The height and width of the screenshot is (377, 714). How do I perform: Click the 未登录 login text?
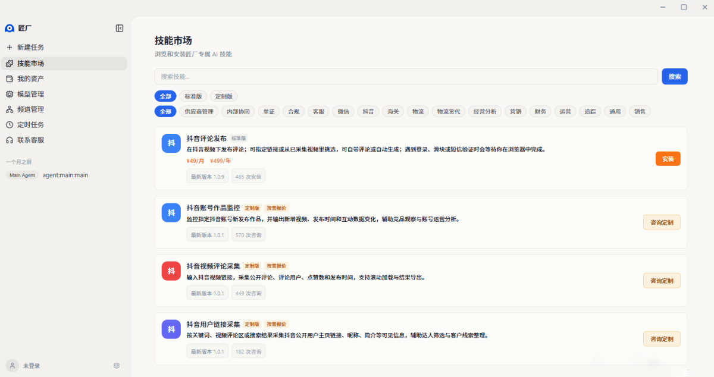32,366
